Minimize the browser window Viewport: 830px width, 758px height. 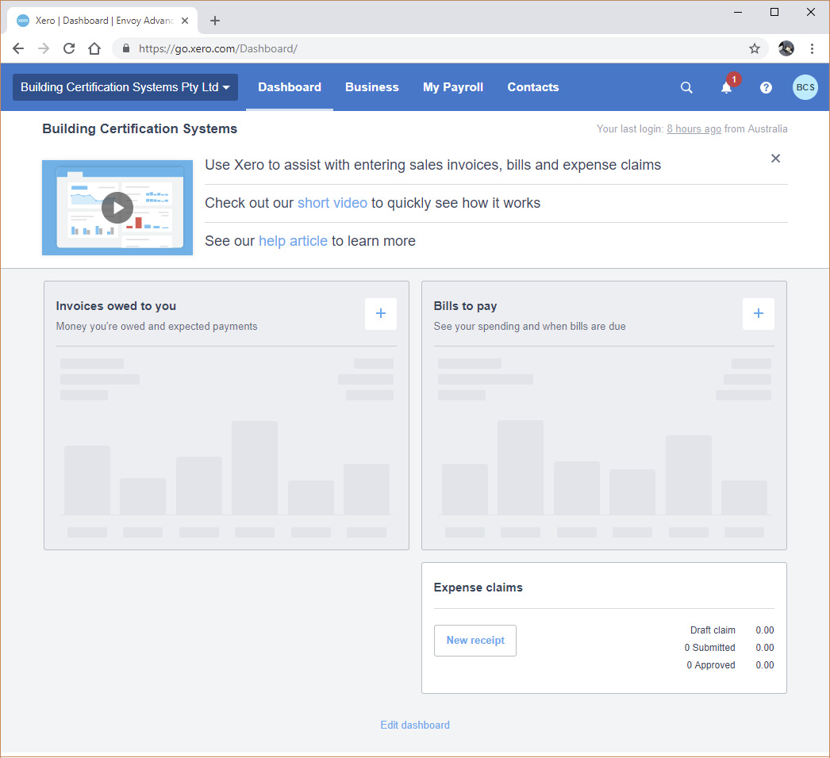pyautogui.click(x=738, y=12)
